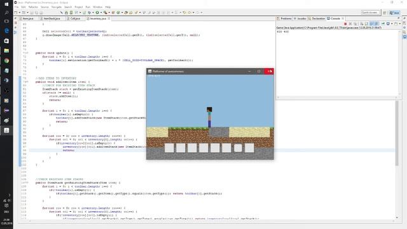Close the Inventory.java editor tab
Screen dimensions: 407x229
(109, 18)
